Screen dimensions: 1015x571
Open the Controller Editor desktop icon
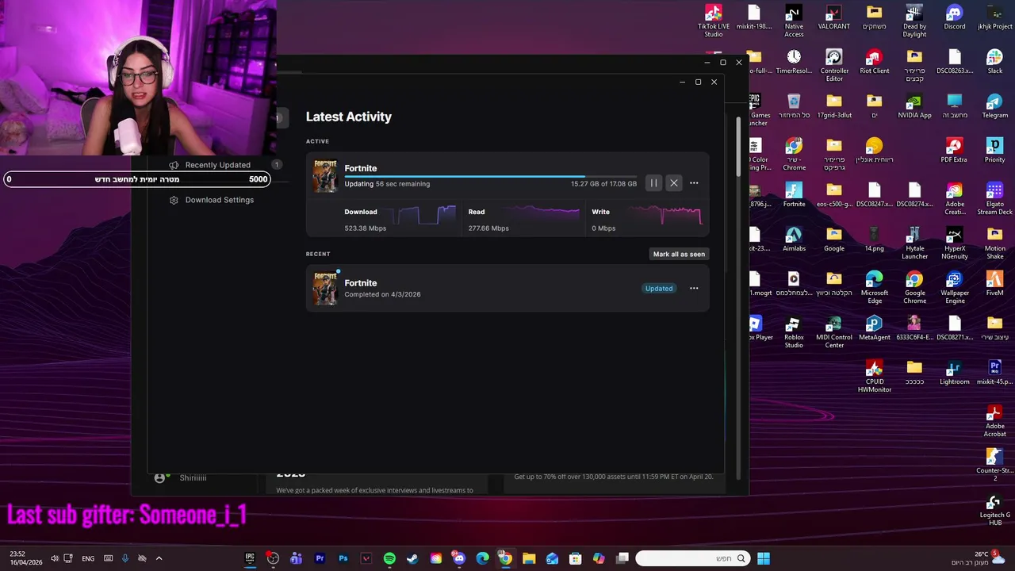833,65
